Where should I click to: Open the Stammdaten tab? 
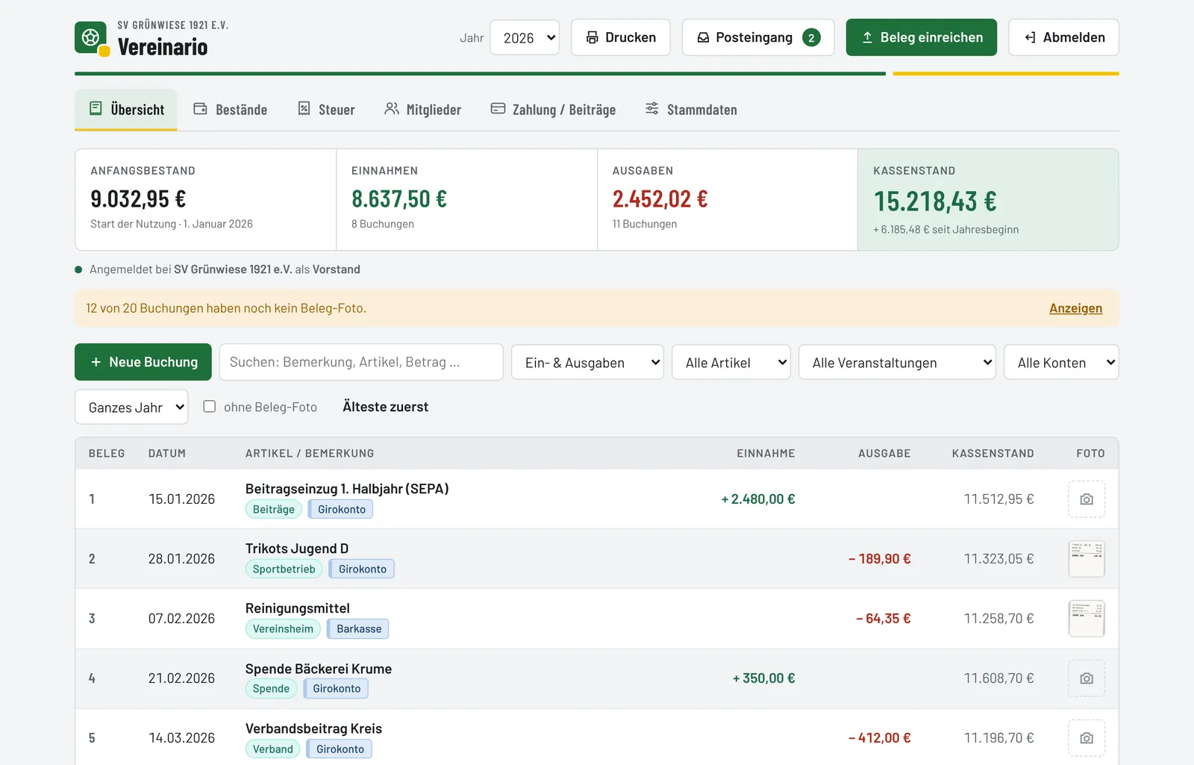click(x=691, y=110)
